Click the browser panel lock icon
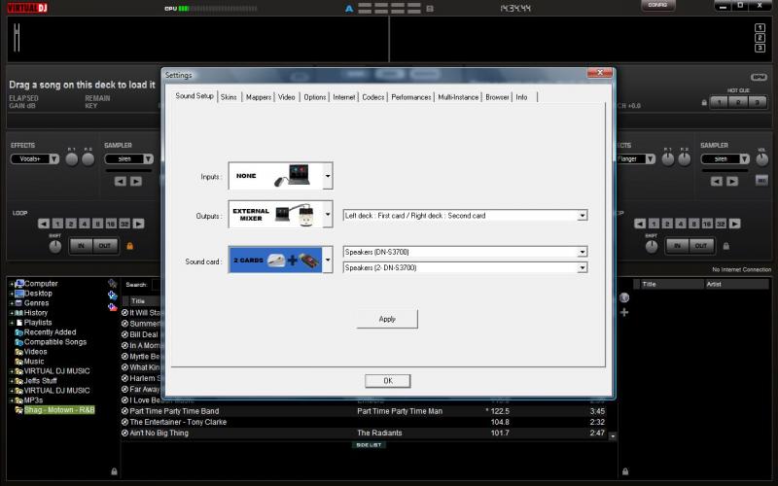This screenshot has height=486, width=778. pos(114,471)
